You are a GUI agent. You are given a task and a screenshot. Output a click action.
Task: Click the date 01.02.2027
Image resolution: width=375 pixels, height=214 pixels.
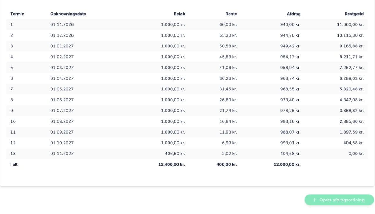coord(62,57)
